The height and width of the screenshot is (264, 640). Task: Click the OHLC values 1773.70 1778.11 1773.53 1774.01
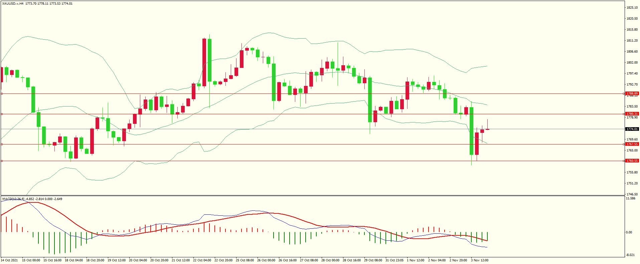[x=49, y=4]
